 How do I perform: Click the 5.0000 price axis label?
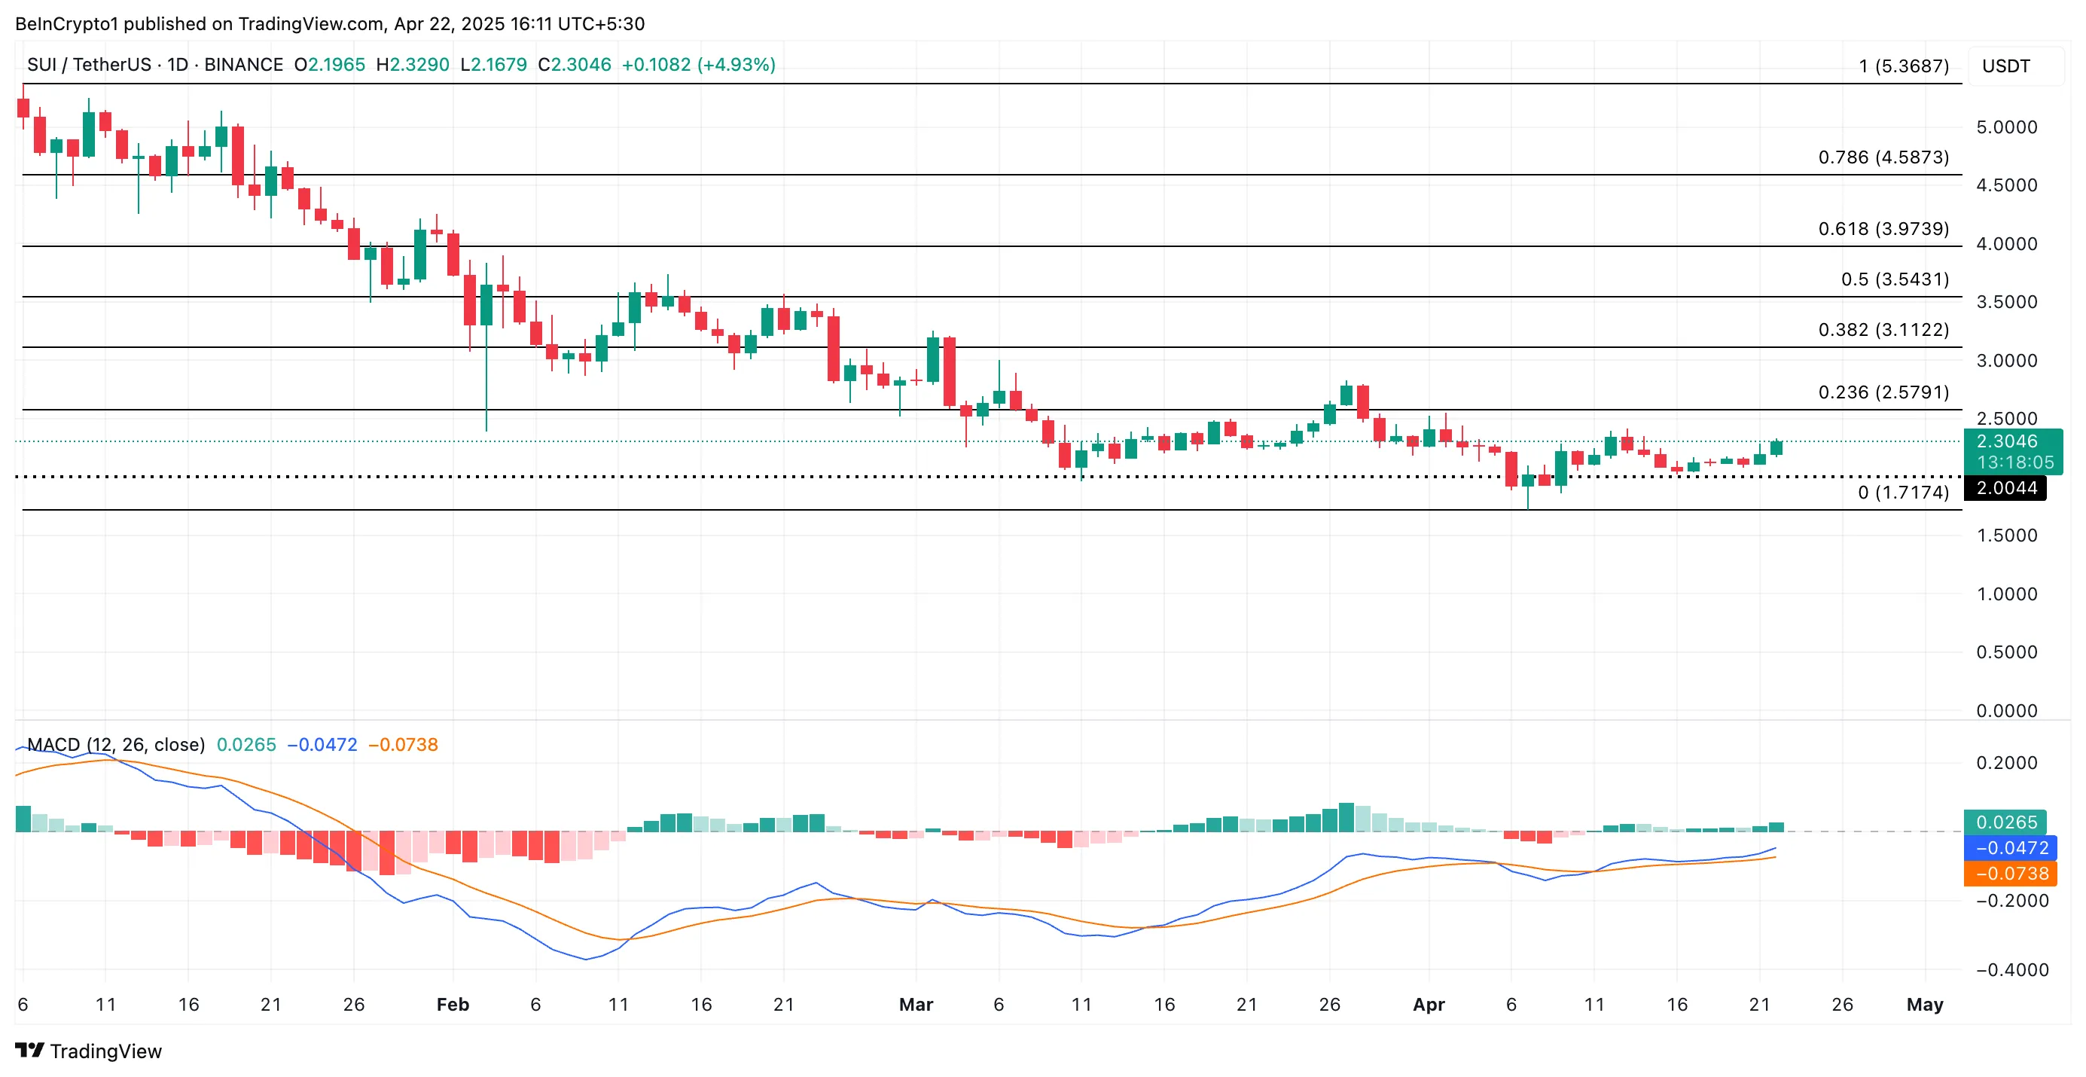[x=2006, y=127]
